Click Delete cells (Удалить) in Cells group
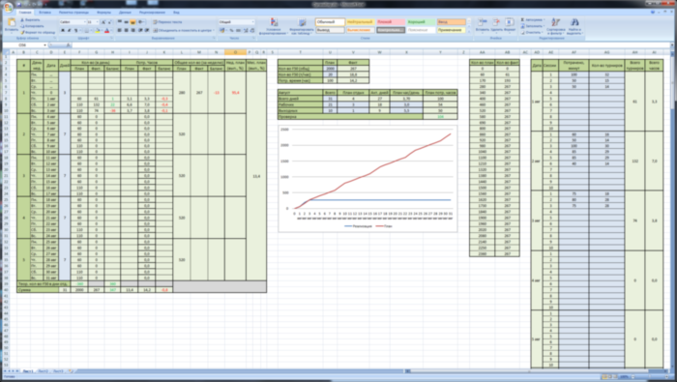This screenshot has height=382, width=677. (x=496, y=25)
